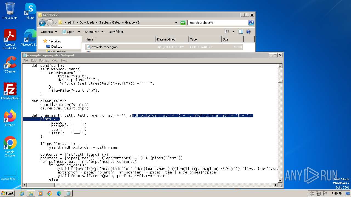Click the network tray icon
The image size is (351, 197).
[318, 193]
